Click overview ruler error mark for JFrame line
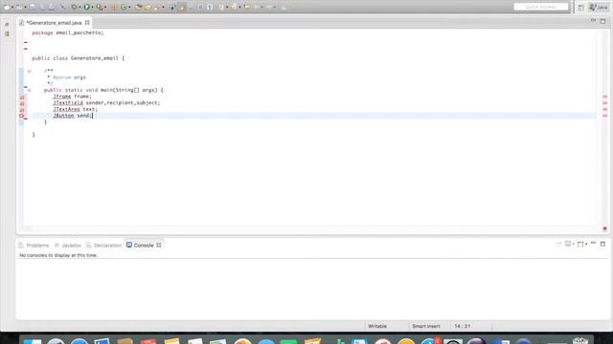The width and height of the screenshot is (613, 344). (604, 97)
